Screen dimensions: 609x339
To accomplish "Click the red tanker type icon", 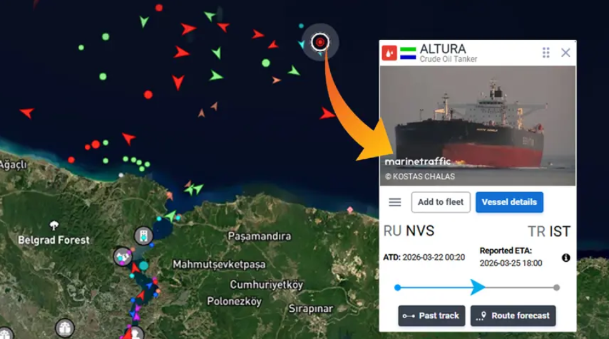I will pos(389,53).
